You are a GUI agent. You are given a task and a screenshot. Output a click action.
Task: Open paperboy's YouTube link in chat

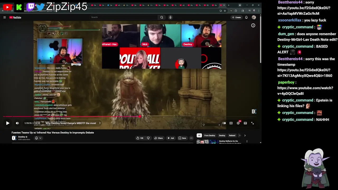pyautogui.click(x=305, y=91)
